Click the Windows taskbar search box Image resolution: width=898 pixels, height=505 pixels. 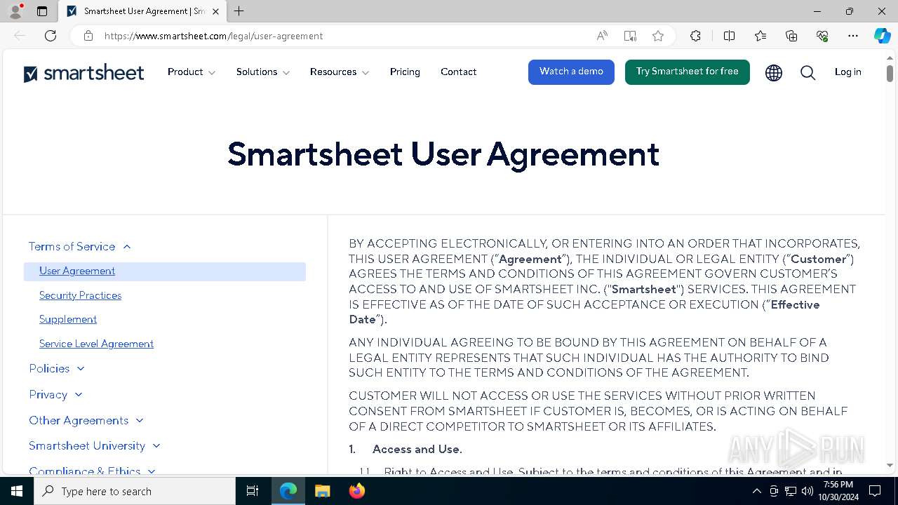(135, 491)
